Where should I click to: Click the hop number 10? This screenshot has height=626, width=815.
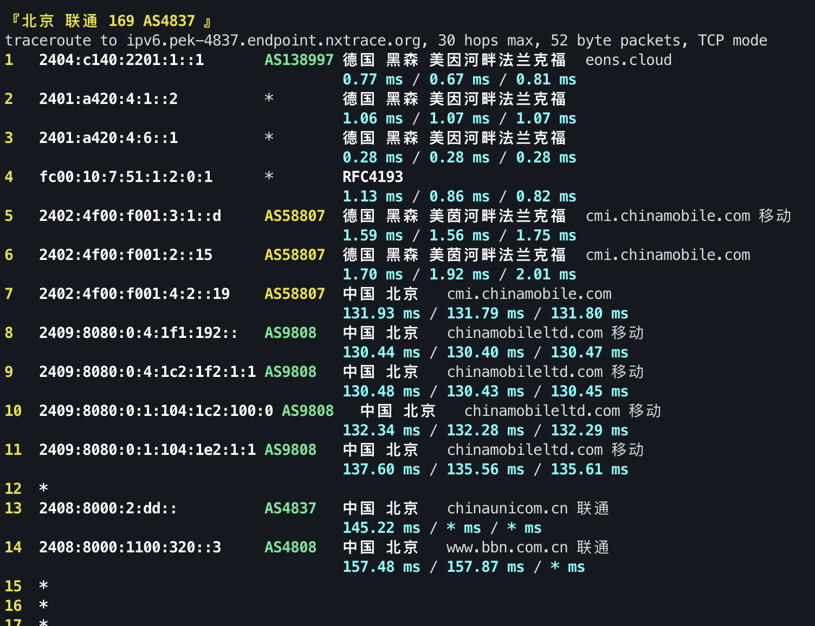12,410
